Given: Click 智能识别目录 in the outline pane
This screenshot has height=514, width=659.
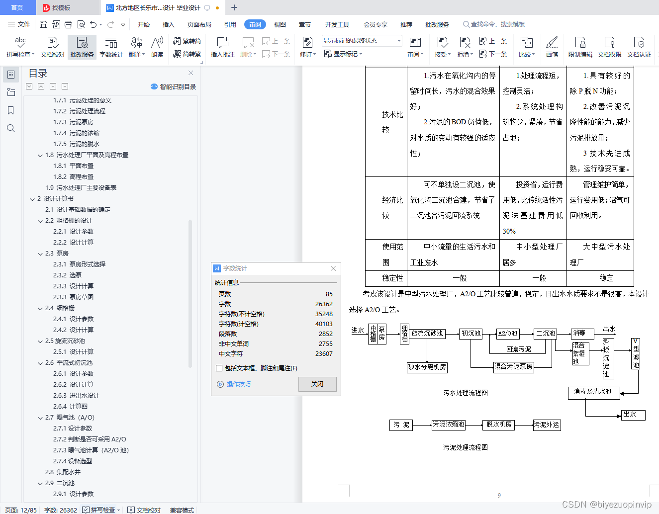Looking at the screenshot, I should [174, 86].
